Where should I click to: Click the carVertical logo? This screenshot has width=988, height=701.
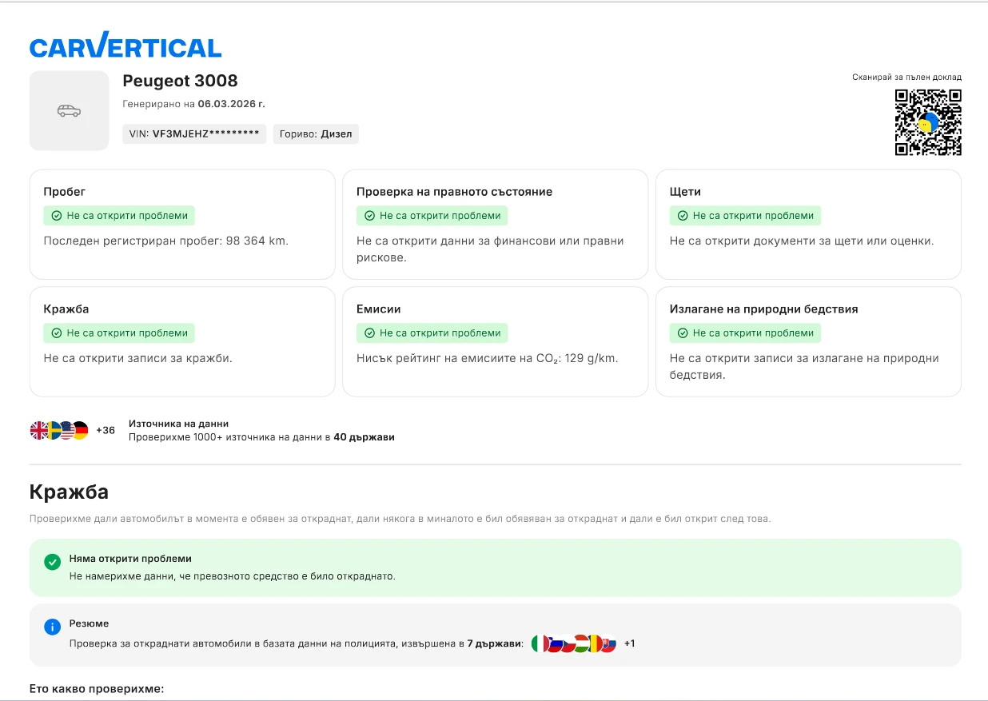(x=125, y=47)
